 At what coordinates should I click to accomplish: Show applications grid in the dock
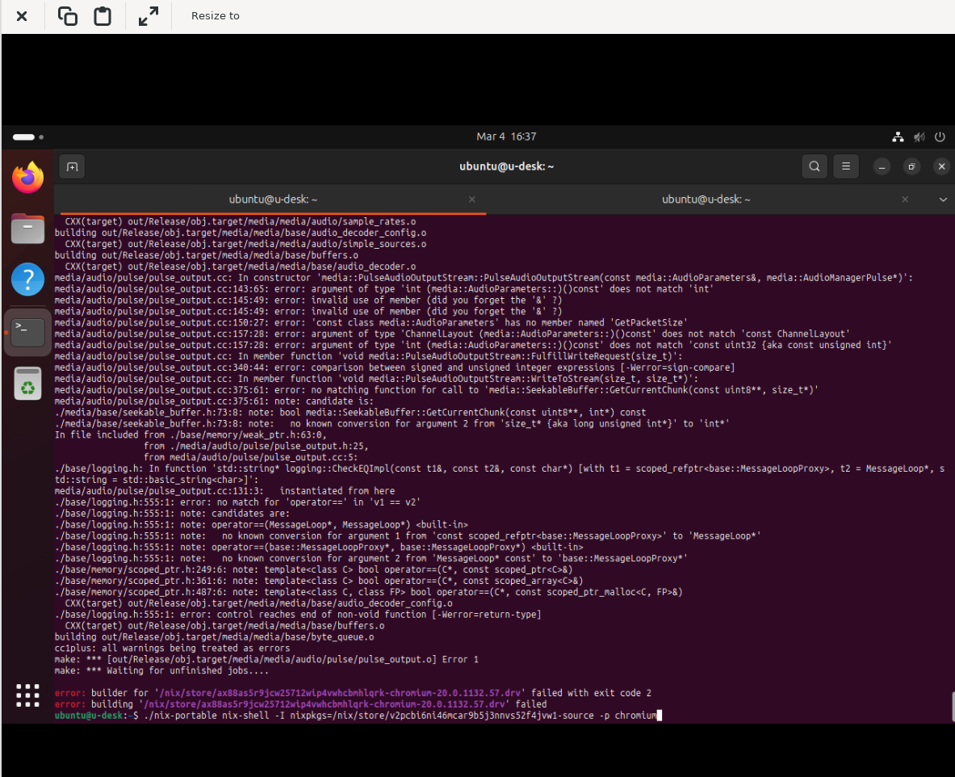[28, 695]
